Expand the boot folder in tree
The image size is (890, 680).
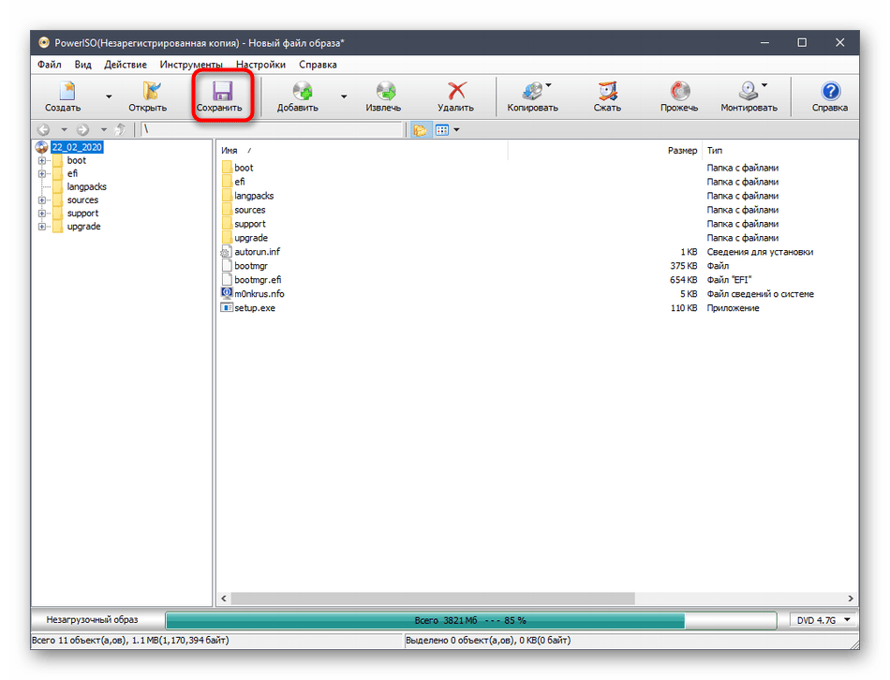pos(42,161)
